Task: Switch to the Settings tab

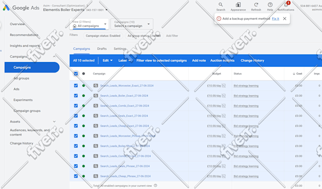Action: click(120, 49)
